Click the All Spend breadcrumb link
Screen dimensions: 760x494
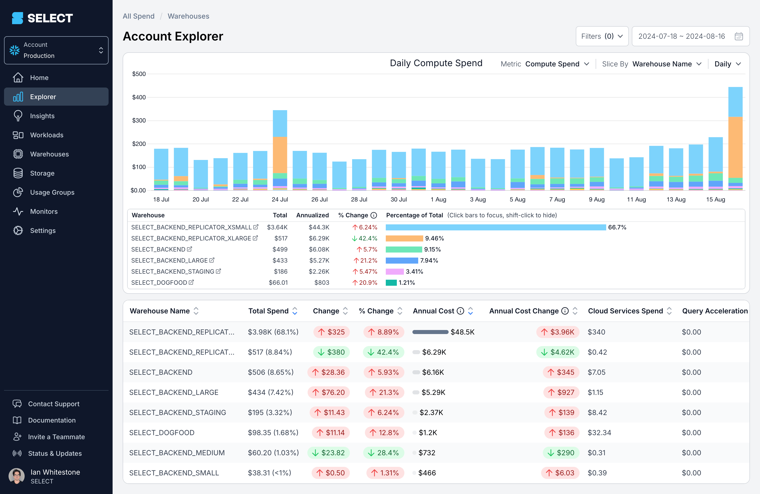[x=138, y=16]
